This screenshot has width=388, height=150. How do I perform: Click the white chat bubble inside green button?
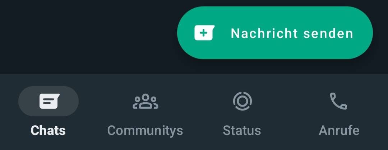tap(204, 33)
